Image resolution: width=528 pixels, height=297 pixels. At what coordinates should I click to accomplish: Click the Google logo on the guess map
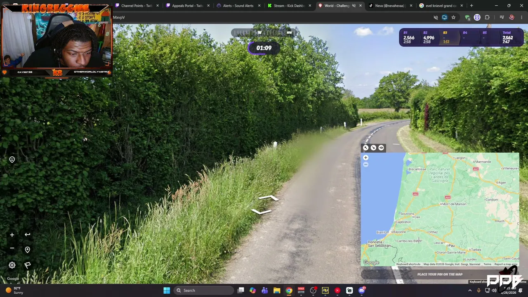371,262
